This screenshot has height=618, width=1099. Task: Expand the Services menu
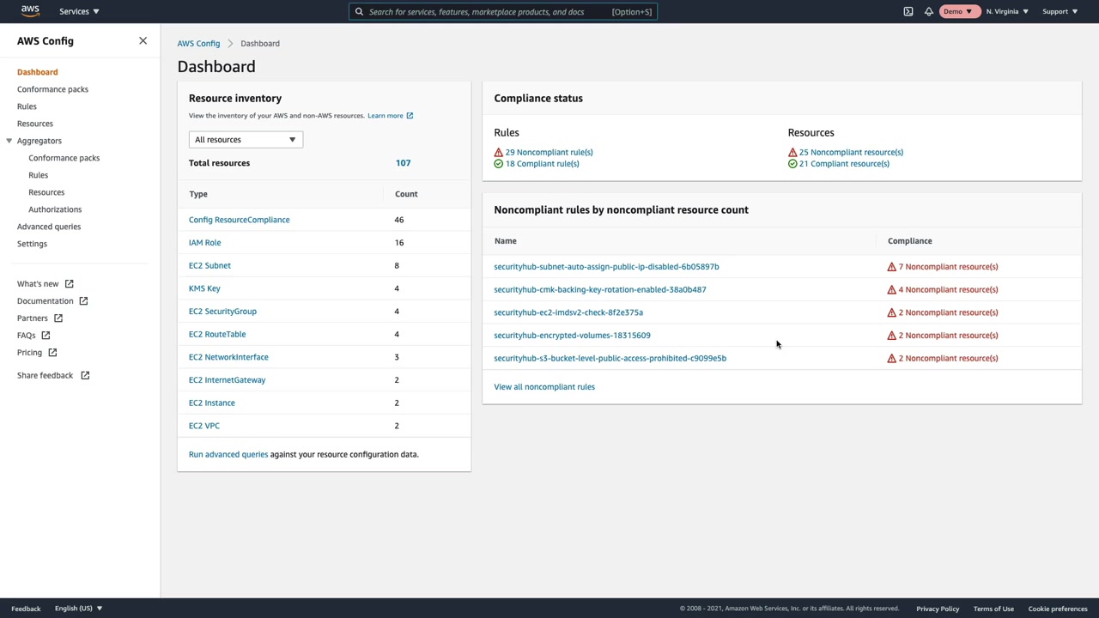[79, 12]
